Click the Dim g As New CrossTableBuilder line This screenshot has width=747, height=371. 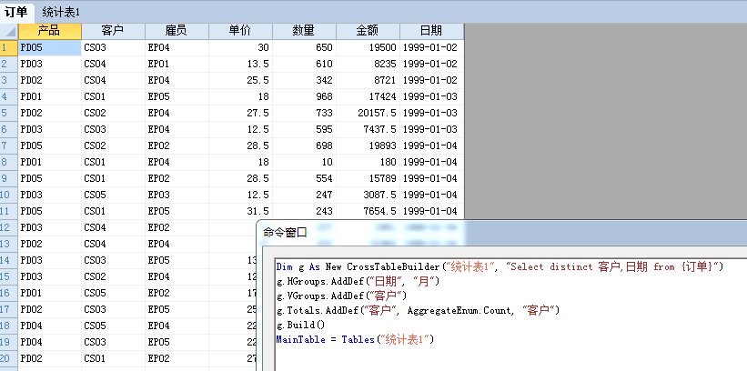pos(500,267)
